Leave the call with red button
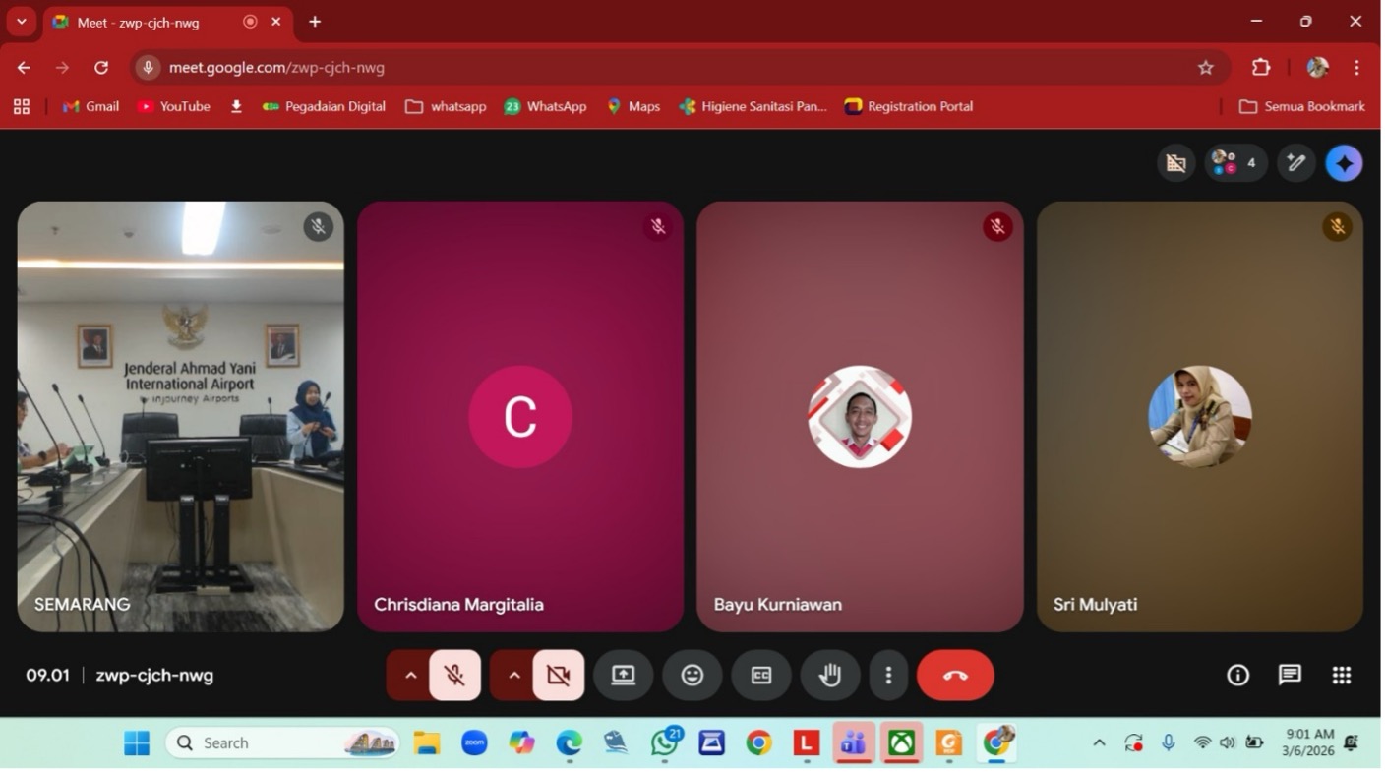Viewport: 1385px width, 772px height. coord(954,676)
